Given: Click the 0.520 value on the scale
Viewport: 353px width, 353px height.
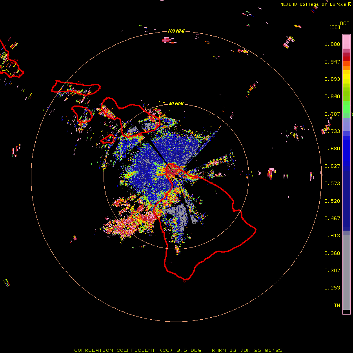Looking at the screenshot, I should pyautogui.click(x=332, y=201).
